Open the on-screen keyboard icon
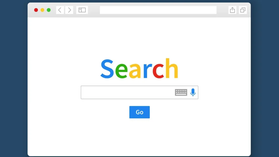The height and width of the screenshot is (157, 279). [181, 92]
